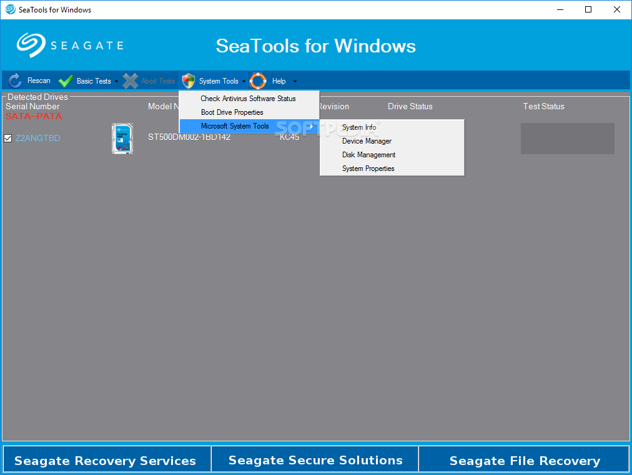The height and width of the screenshot is (475, 632).
Task: Click the Help toolbar label
Action: coord(279,81)
